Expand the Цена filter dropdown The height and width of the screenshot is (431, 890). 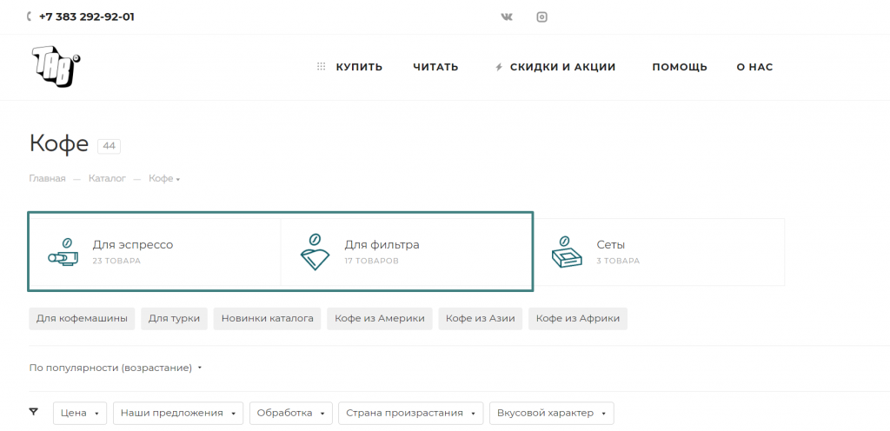coord(80,413)
